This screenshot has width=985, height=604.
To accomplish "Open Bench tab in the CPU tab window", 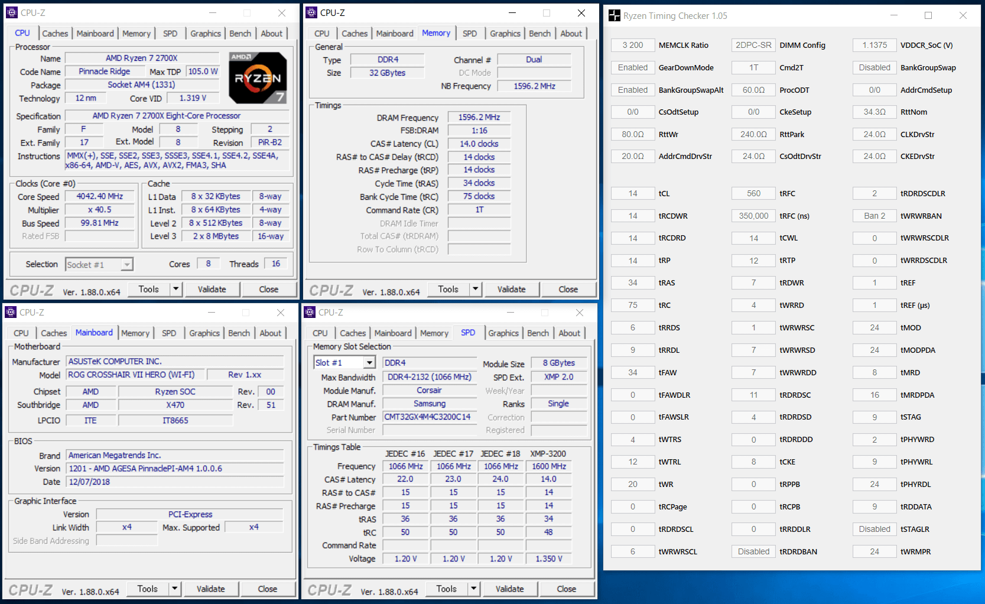I will (x=240, y=34).
